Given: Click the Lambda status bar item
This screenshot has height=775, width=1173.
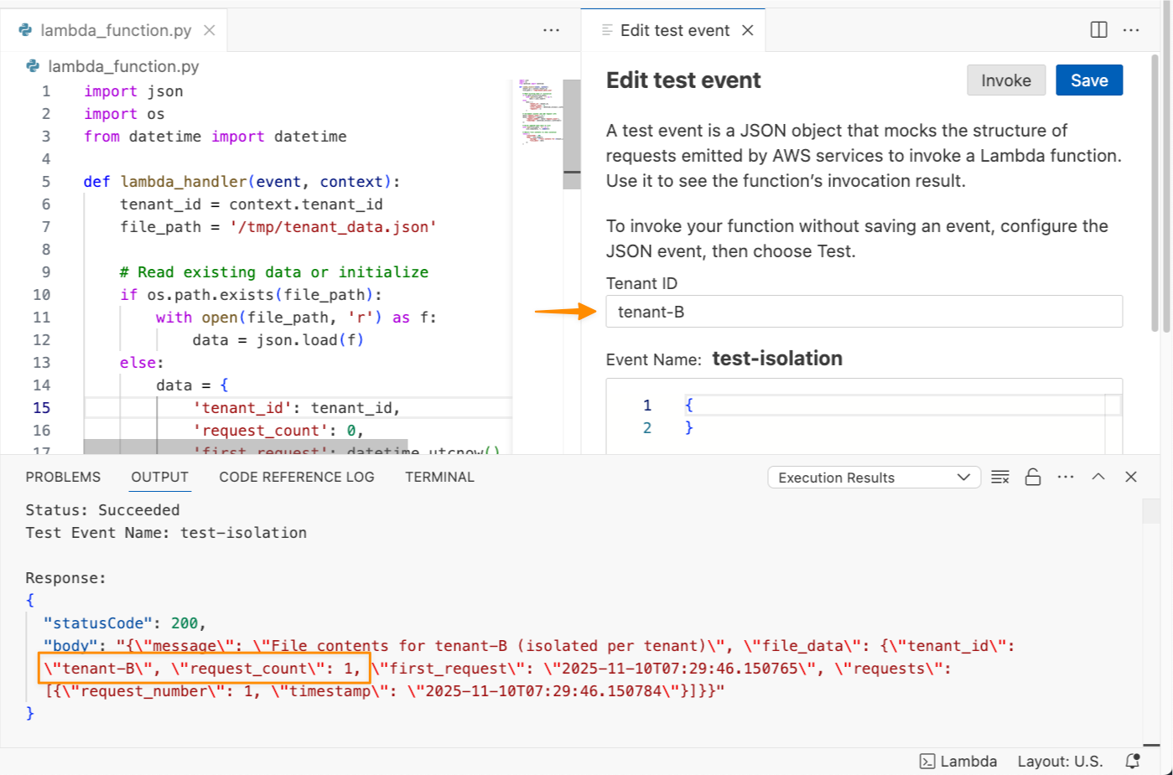Looking at the screenshot, I should pos(958,761).
